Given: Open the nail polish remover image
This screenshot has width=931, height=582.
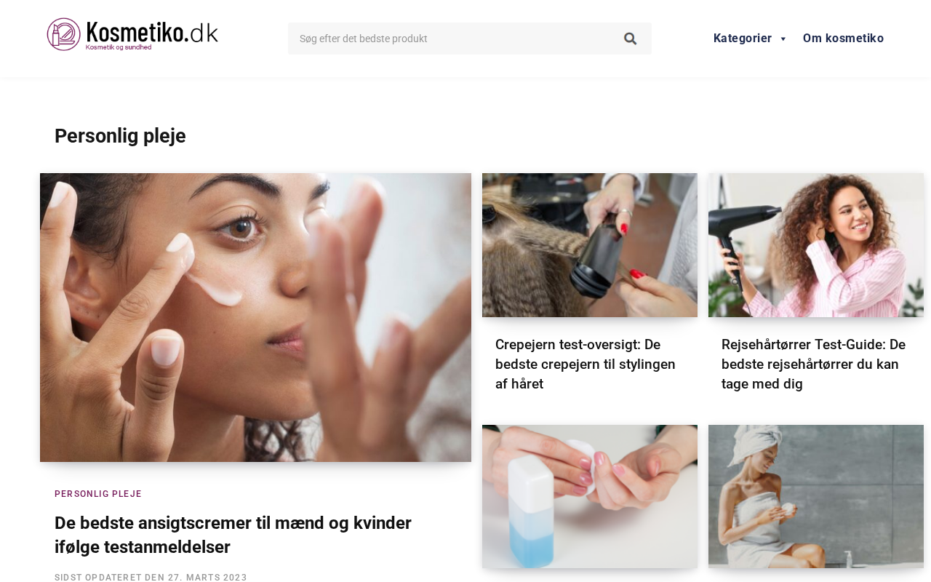Looking at the screenshot, I should point(590,496).
